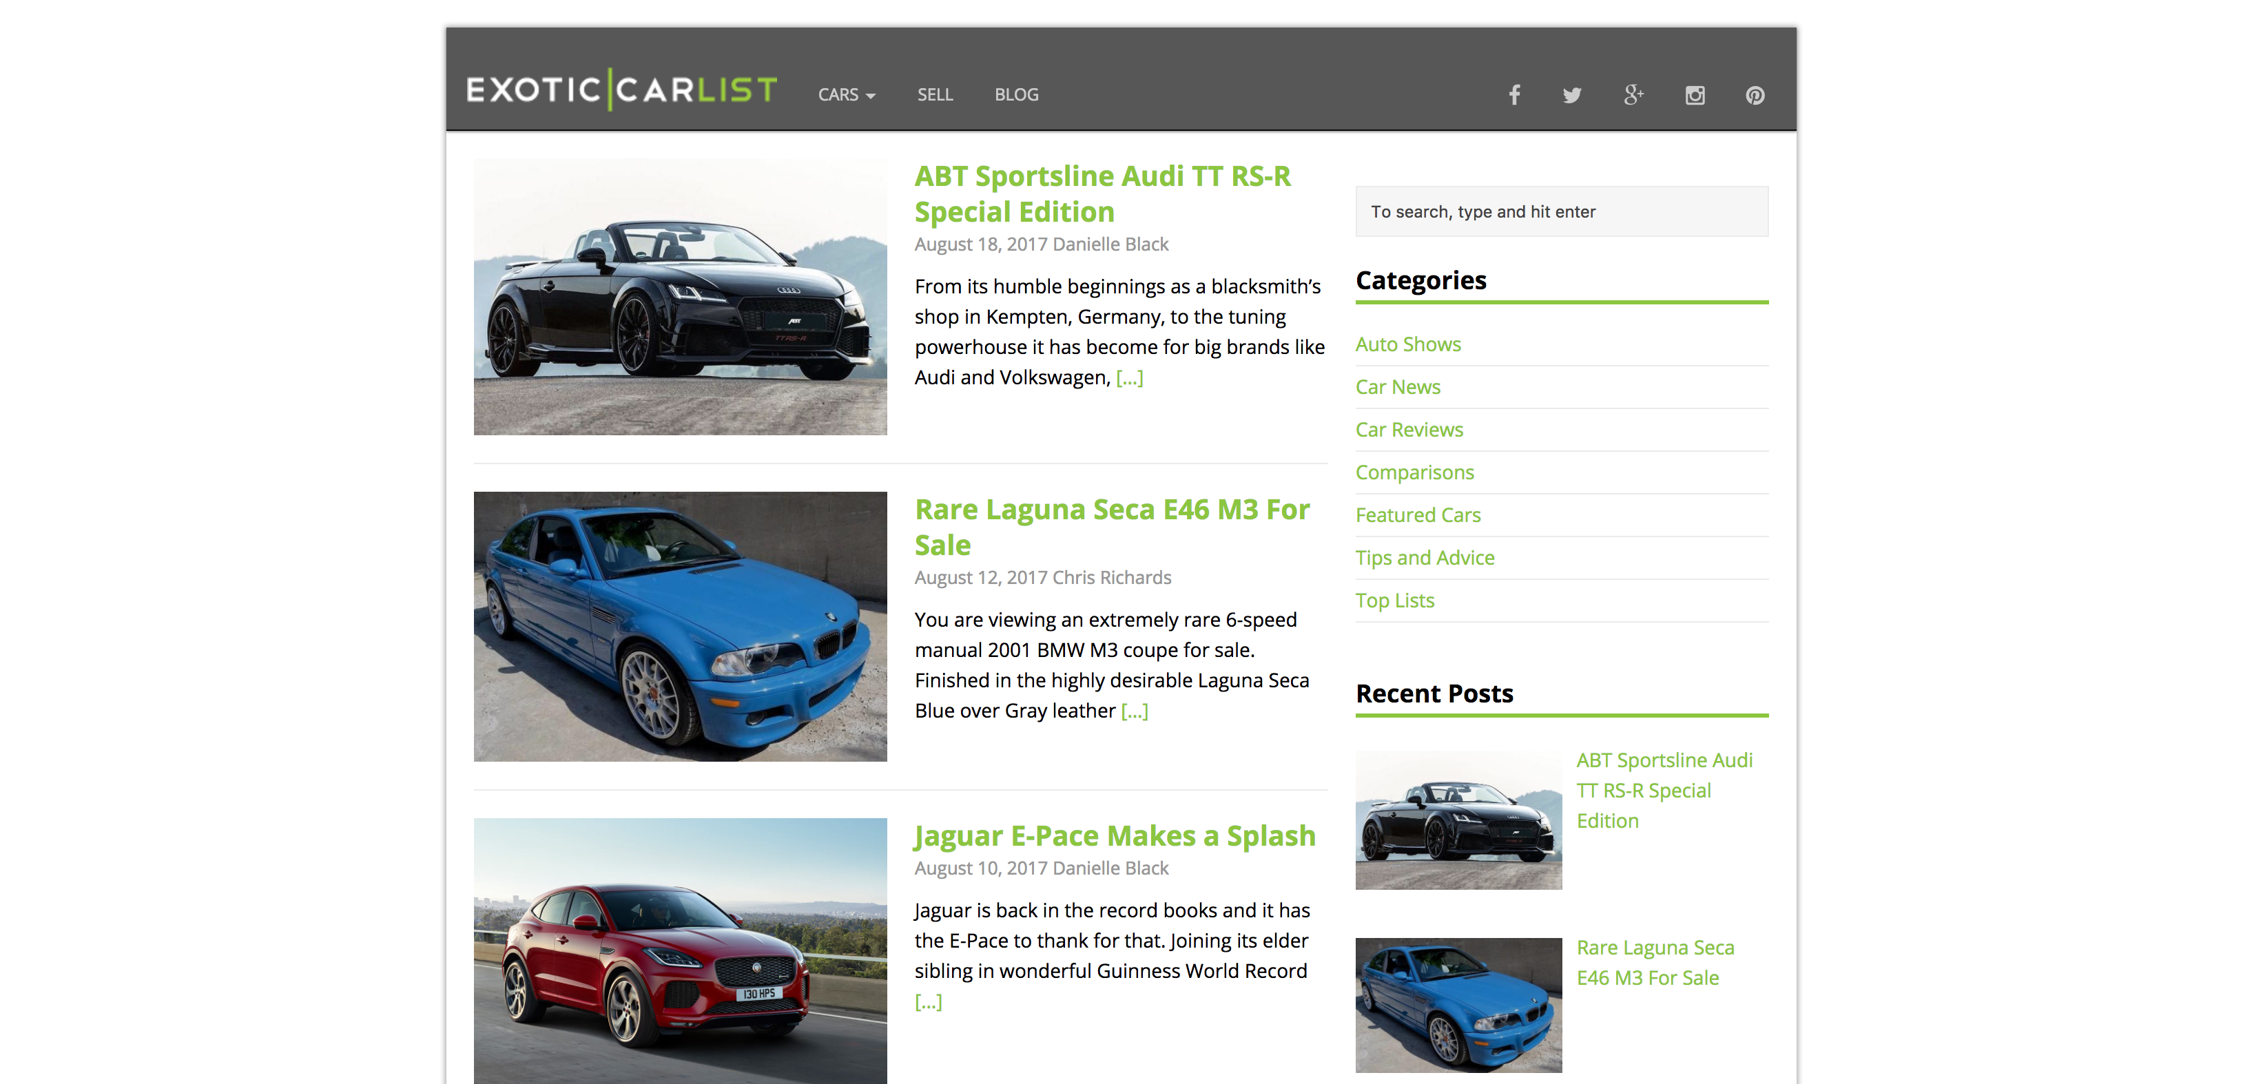Open the Auto Shows category
Screen dimensions: 2243x1084
[x=1408, y=345]
